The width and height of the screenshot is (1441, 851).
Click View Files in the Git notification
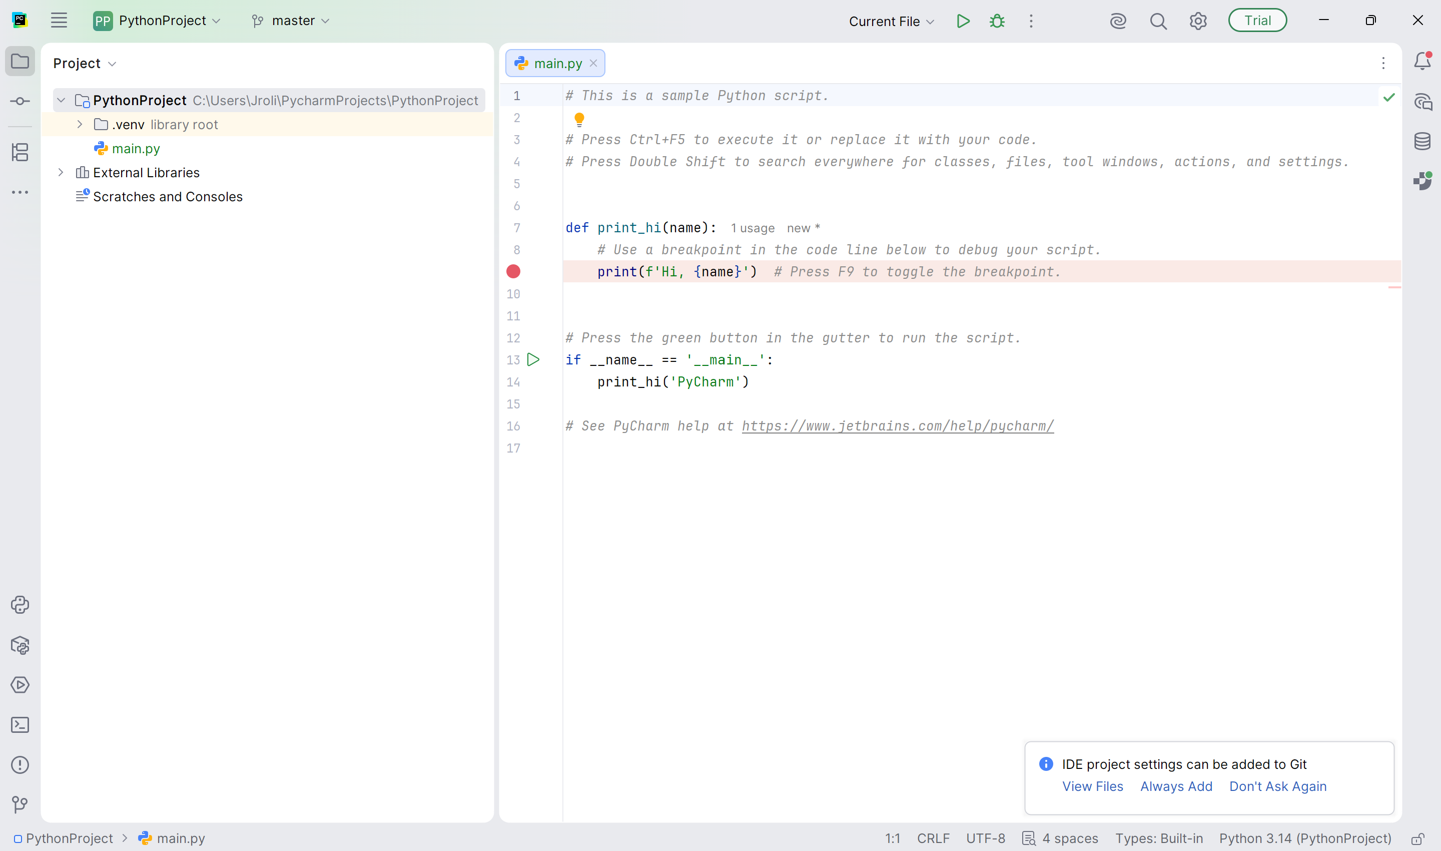[1092, 786]
